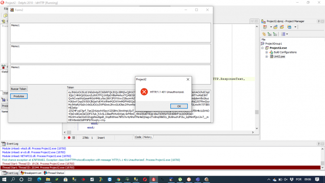This screenshot has height=183, width=325.
Task: Click the macro play arrow in editor status bar
Action: coord(65,137)
